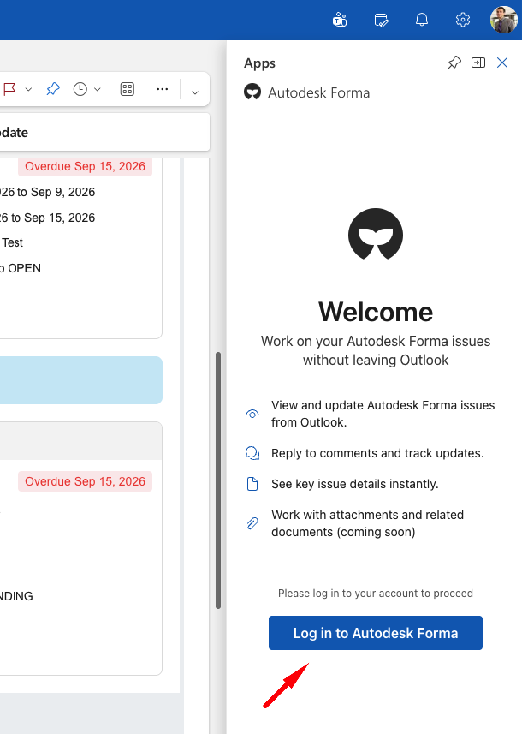The image size is (522, 734).
Task: Flag the message with the flag icon
Action: click(x=9, y=88)
